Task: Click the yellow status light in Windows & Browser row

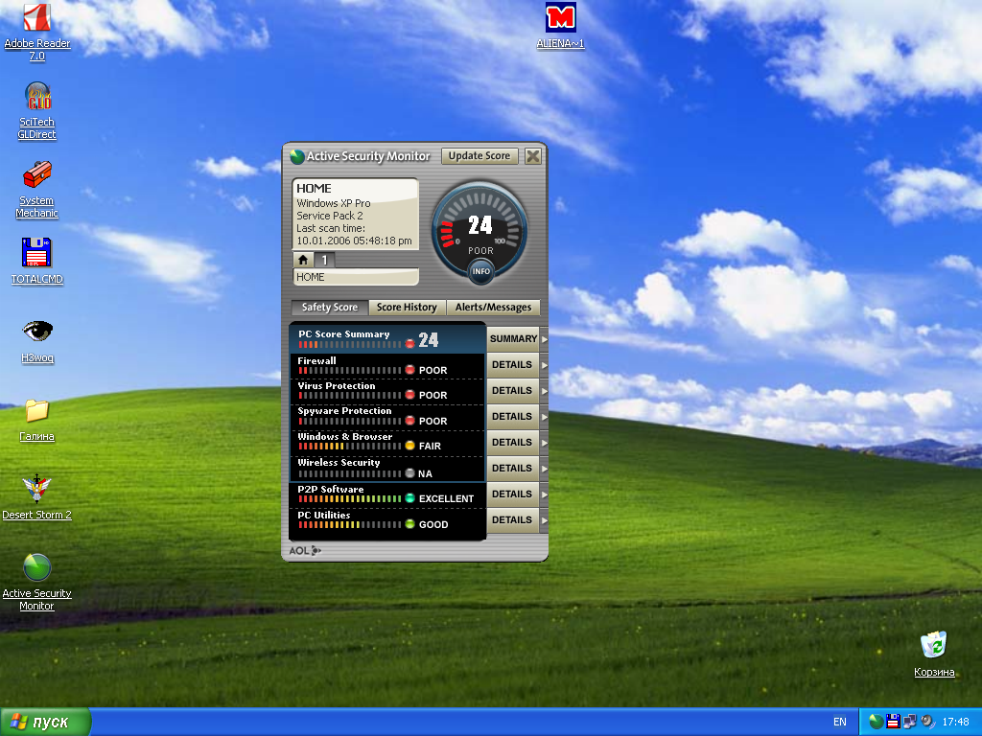Action: 409,446
